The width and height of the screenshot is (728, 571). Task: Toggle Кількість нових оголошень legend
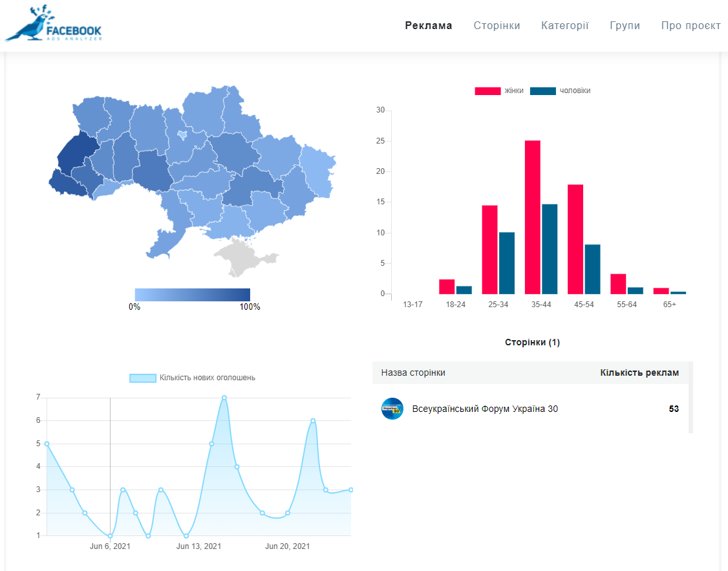pyautogui.click(x=192, y=378)
